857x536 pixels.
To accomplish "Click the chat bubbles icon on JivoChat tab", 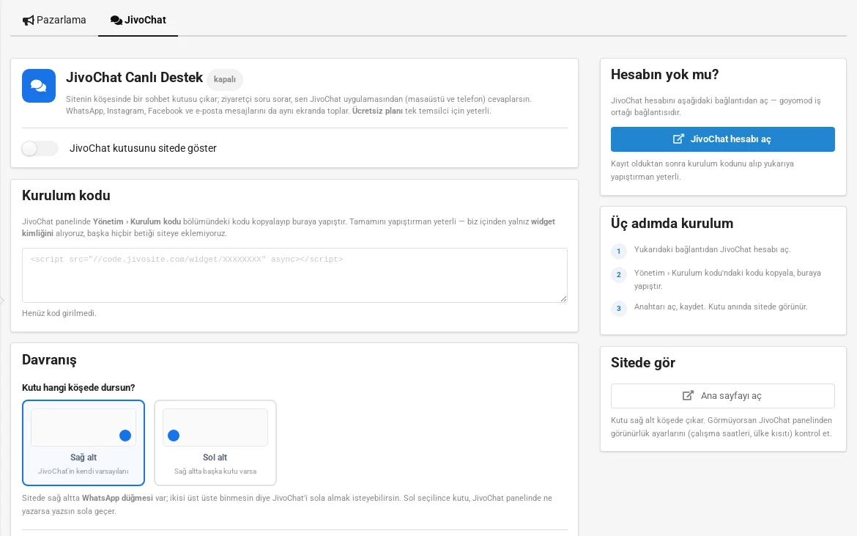I will click(x=116, y=21).
